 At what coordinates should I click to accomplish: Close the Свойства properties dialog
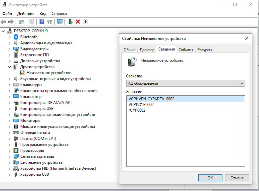[x=247, y=38]
